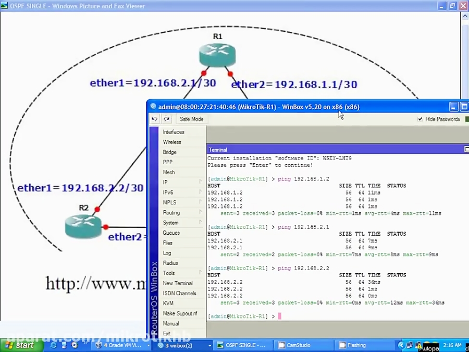Open the network connections tray icon
The height and width of the screenshot is (352, 469).
[410, 345]
